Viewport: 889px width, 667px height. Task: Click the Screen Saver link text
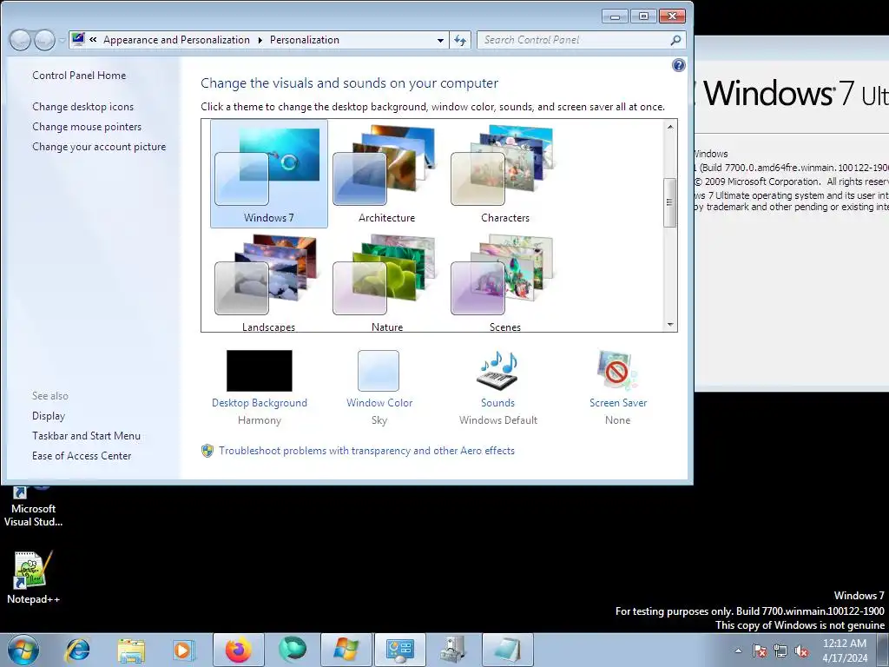618,403
